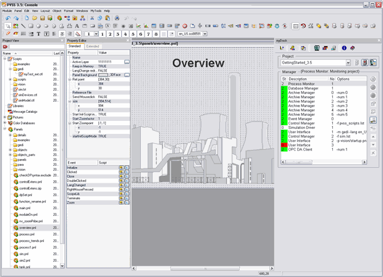Click the Active Layer ellipsis button
Image resolution: width=383 pixels, height=277 pixels.
pyautogui.click(x=127, y=62)
